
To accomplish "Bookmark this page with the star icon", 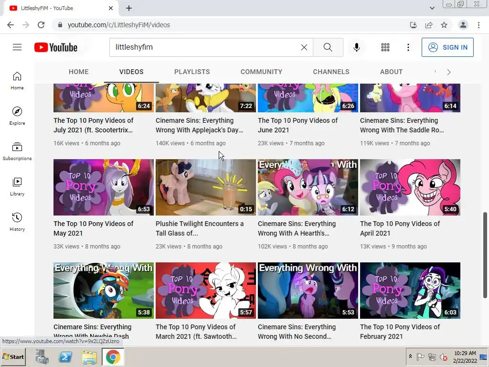I will click(444, 25).
